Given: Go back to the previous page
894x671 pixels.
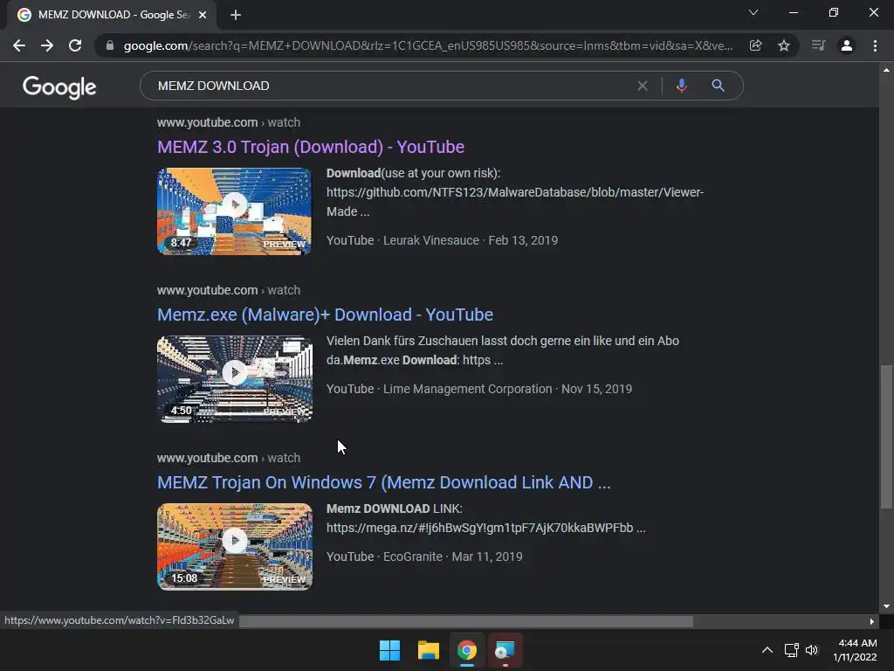Looking at the screenshot, I should tap(19, 45).
